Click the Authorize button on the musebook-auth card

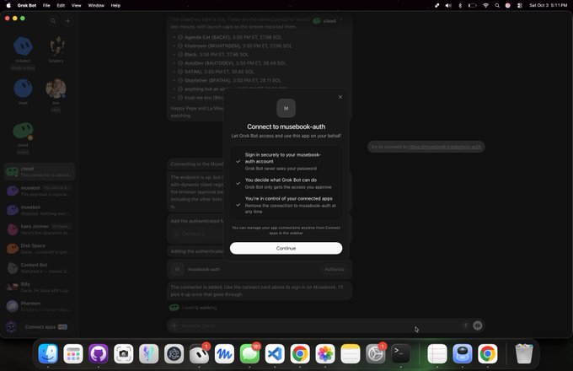pos(334,269)
